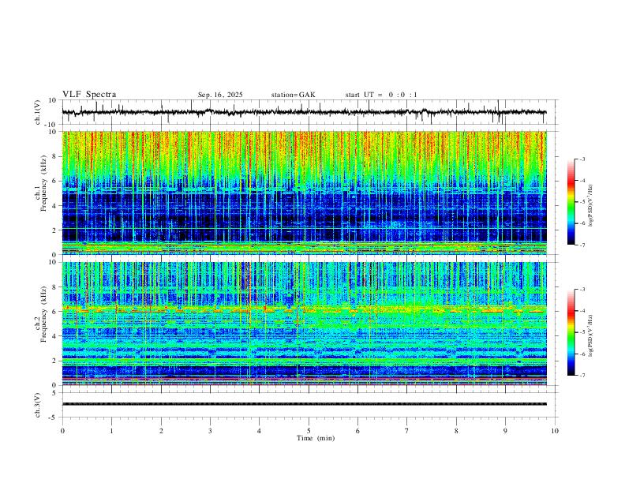Click the 'ch.3(V)' axis label

(x=38, y=405)
